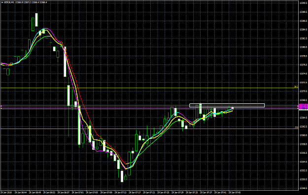Click the 29 Jan 07:13 time label
The width and height of the screenshot is (308, 195).
click(x=121, y=193)
